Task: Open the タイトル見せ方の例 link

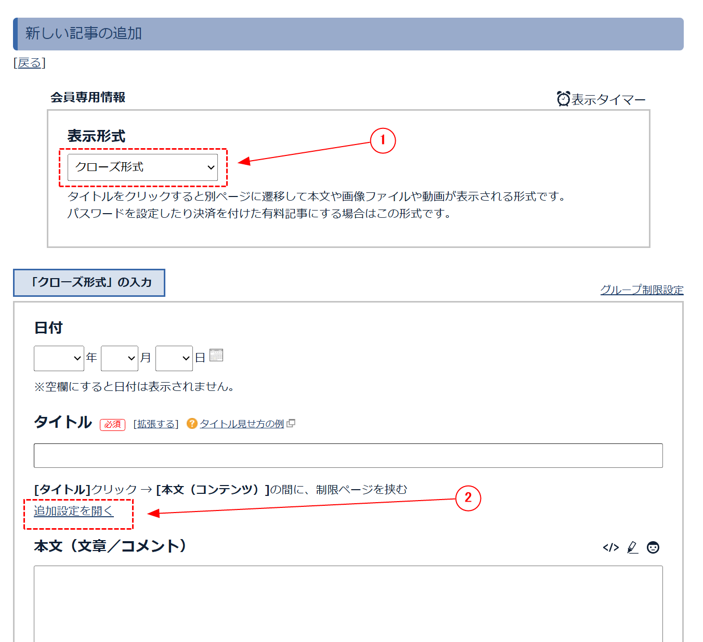Action: coord(242,424)
